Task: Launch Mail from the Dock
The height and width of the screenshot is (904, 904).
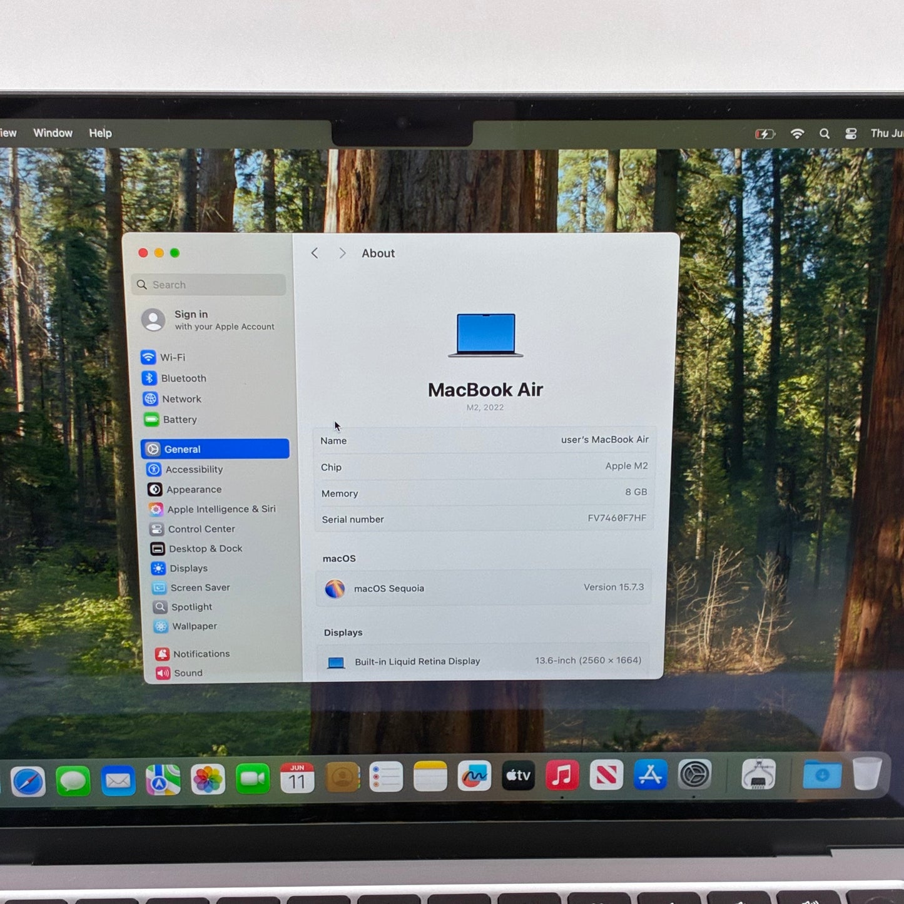Action: [118, 781]
